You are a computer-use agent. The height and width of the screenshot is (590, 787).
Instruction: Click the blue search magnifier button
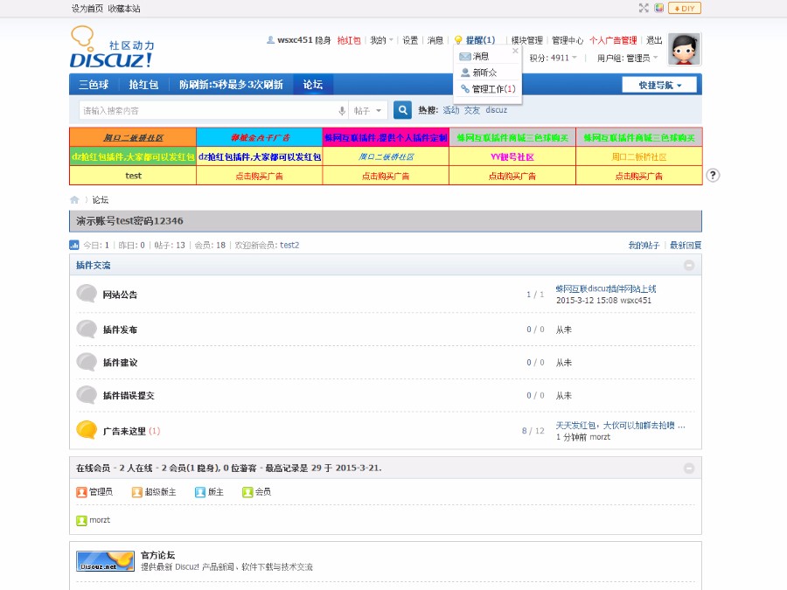[x=402, y=110]
